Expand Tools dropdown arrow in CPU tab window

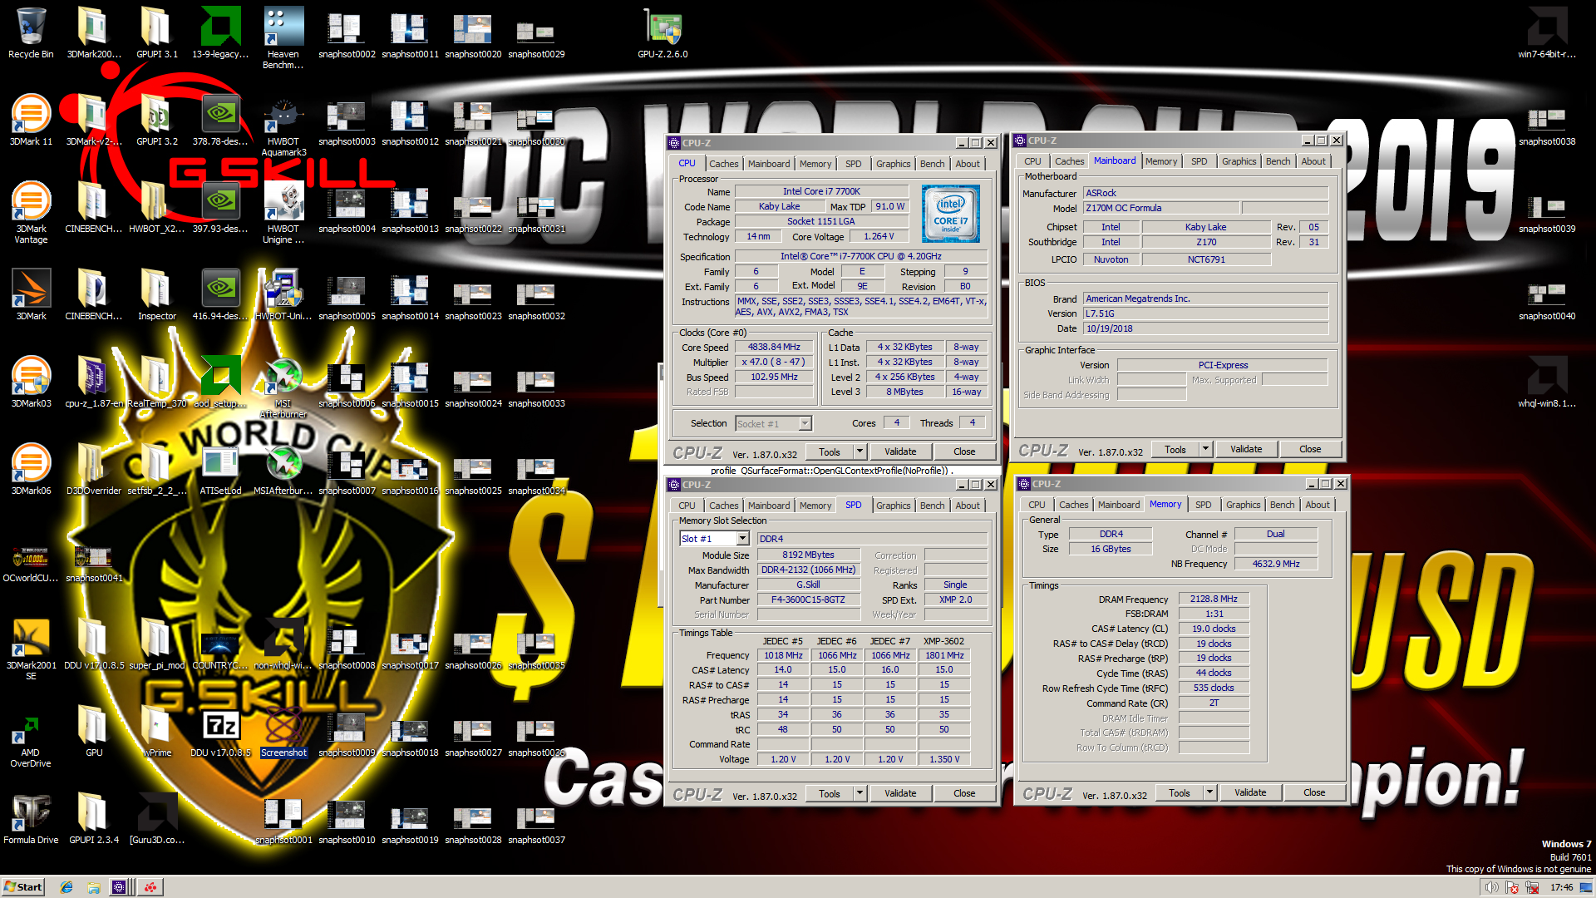860,451
